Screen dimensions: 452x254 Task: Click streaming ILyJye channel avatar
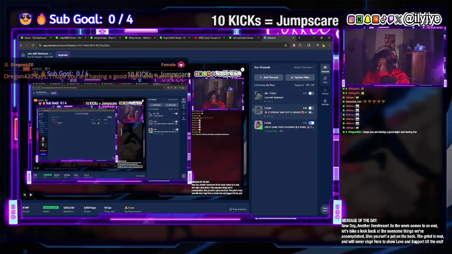point(258,125)
